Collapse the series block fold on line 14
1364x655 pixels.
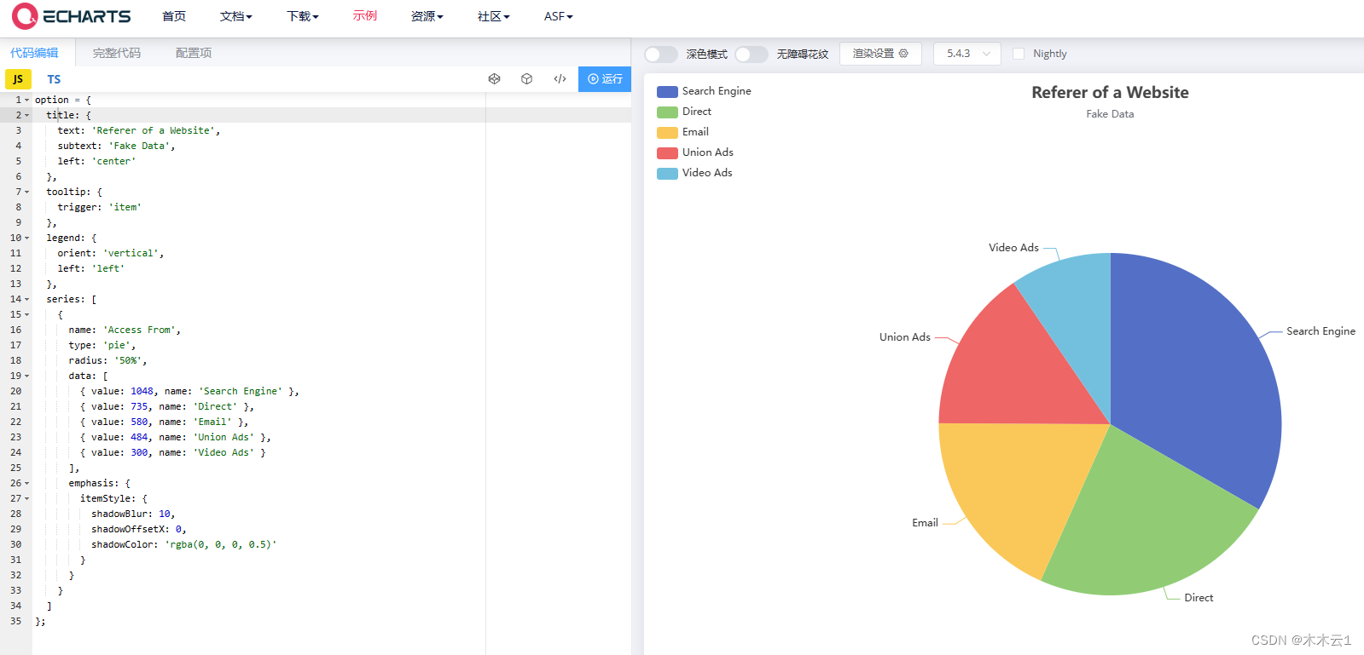(x=27, y=299)
